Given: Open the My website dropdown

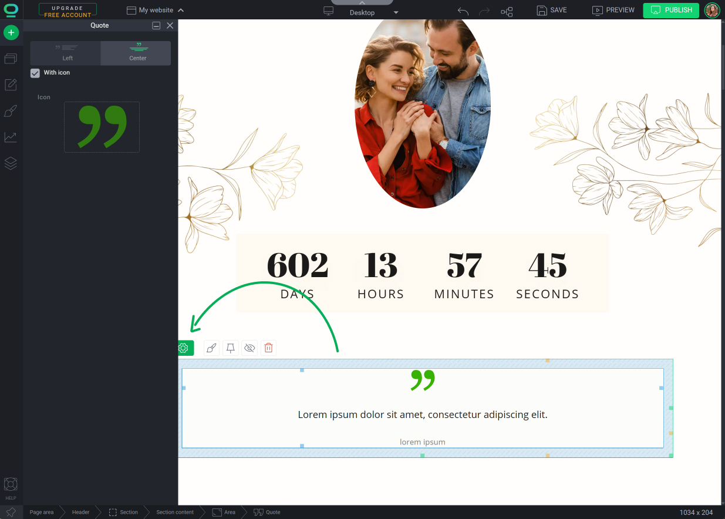Looking at the screenshot, I should [156, 10].
